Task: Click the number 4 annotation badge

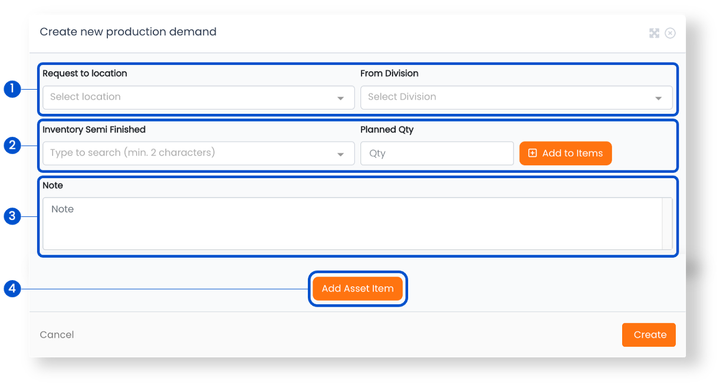Action: pyautogui.click(x=12, y=289)
